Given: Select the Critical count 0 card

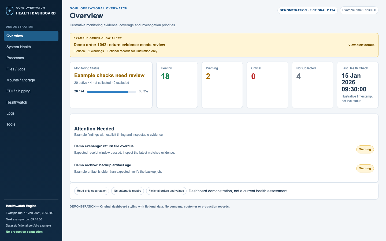Looking at the screenshot, I should (x=267, y=85).
